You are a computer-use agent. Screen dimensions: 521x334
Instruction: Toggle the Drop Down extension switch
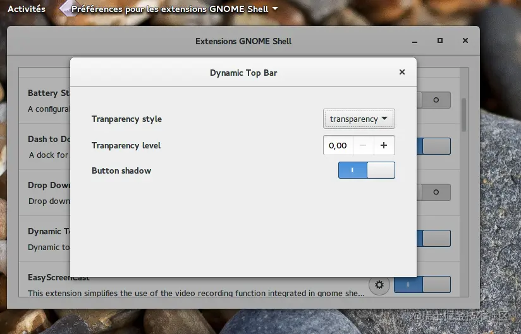(434, 192)
